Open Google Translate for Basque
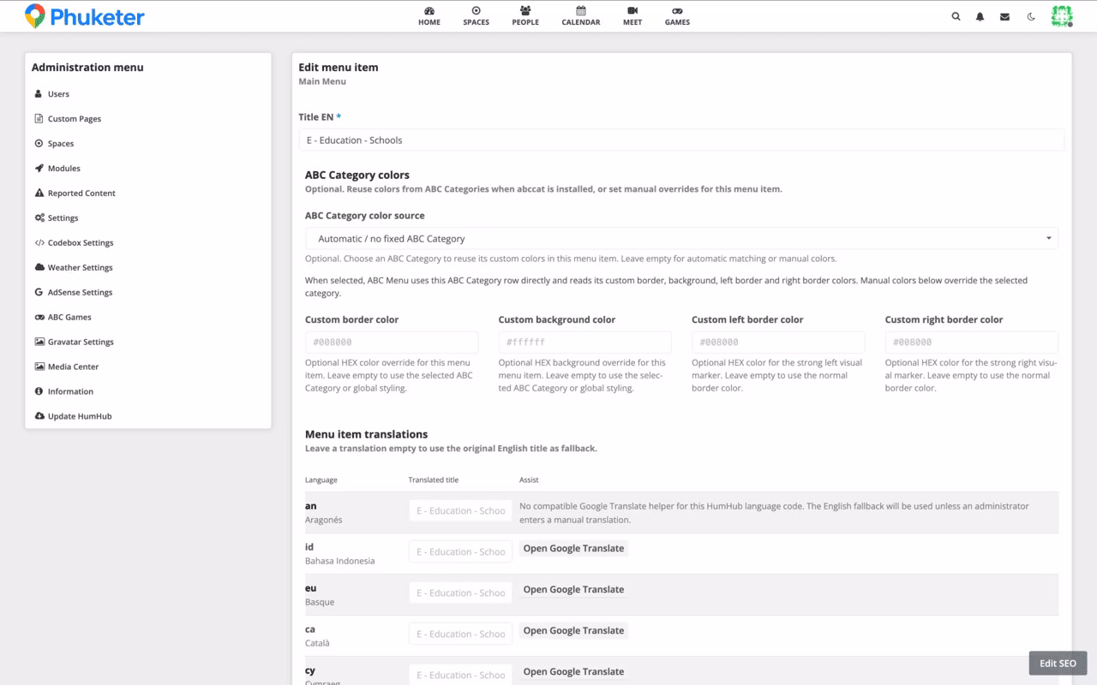1097x685 pixels. tap(573, 590)
